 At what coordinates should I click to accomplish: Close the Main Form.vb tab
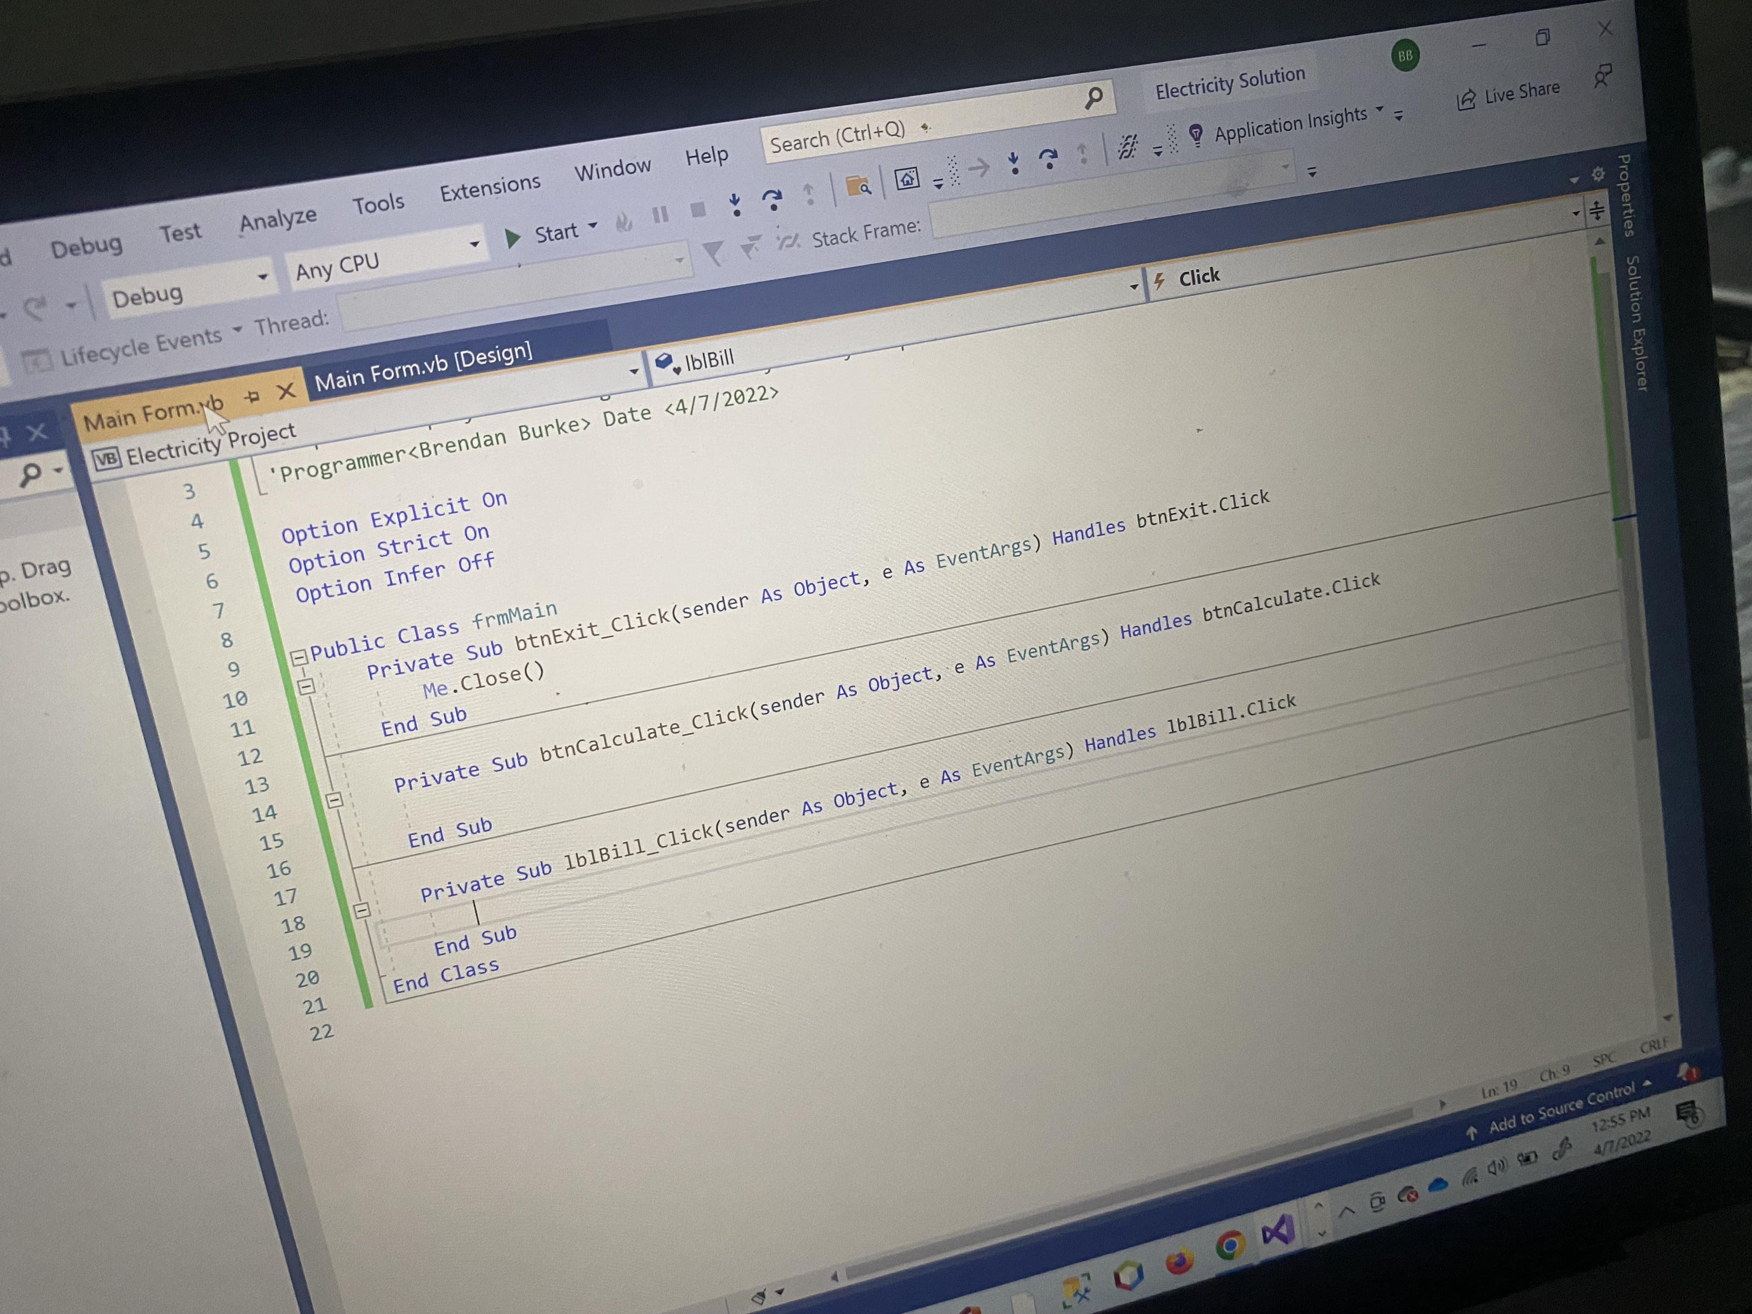[286, 391]
